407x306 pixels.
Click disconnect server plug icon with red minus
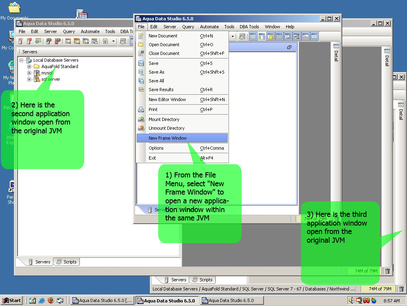click(x=58, y=41)
